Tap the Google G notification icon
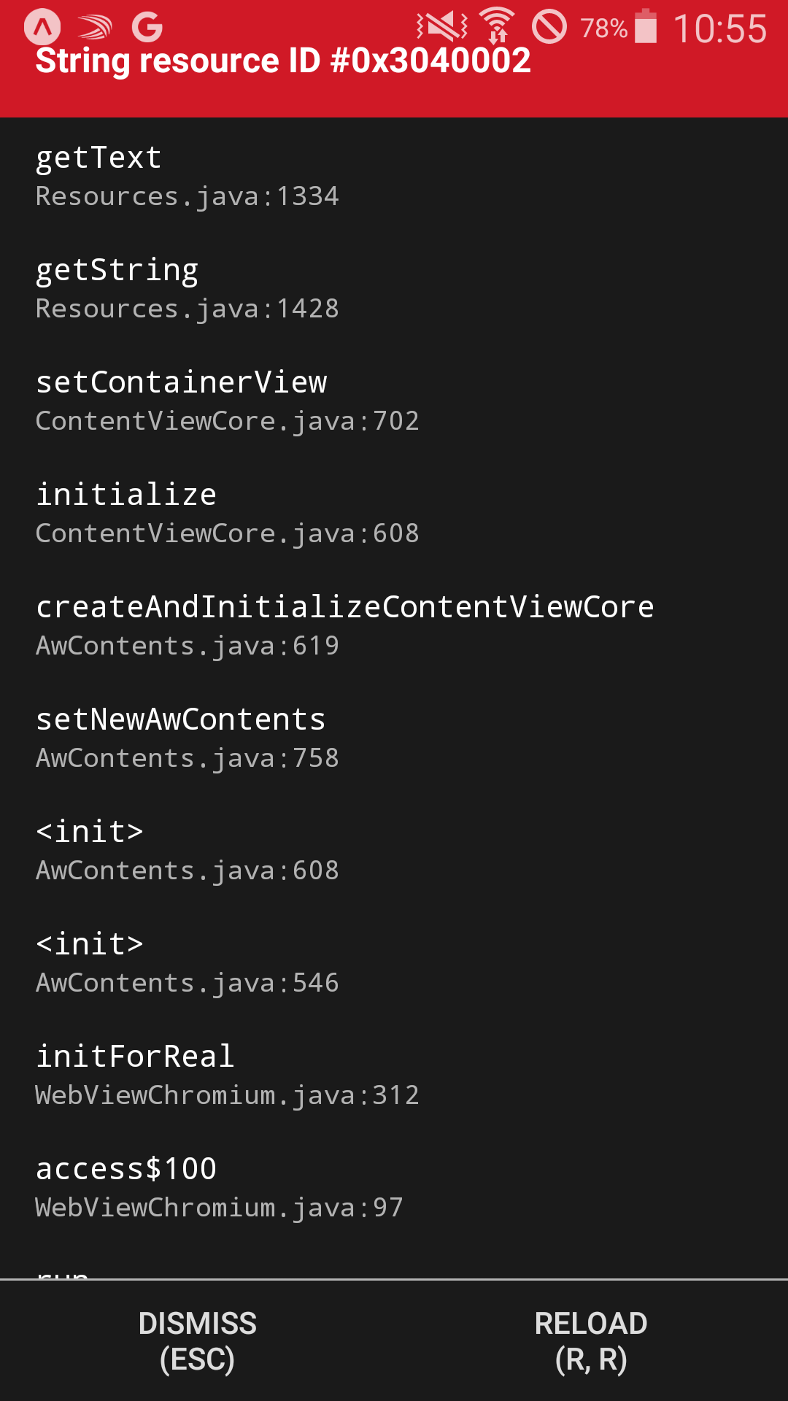 pos(147,28)
